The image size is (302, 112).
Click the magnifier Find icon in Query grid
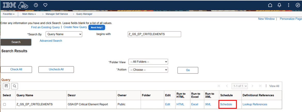point(14,86)
